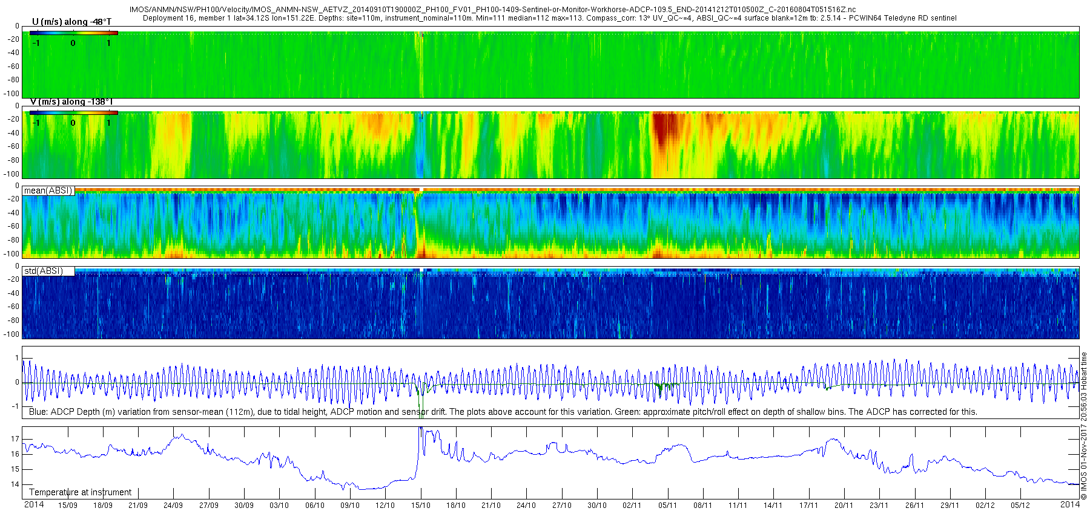Viewport: 1090px width, 514px height.
Task: Click the 'U (m/s) along -48°T' label
Action: [71, 22]
